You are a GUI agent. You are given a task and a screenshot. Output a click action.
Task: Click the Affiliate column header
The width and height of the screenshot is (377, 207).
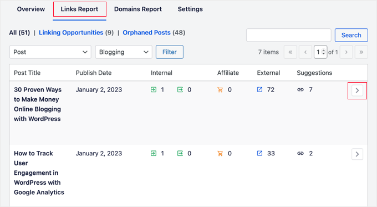click(228, 73)
